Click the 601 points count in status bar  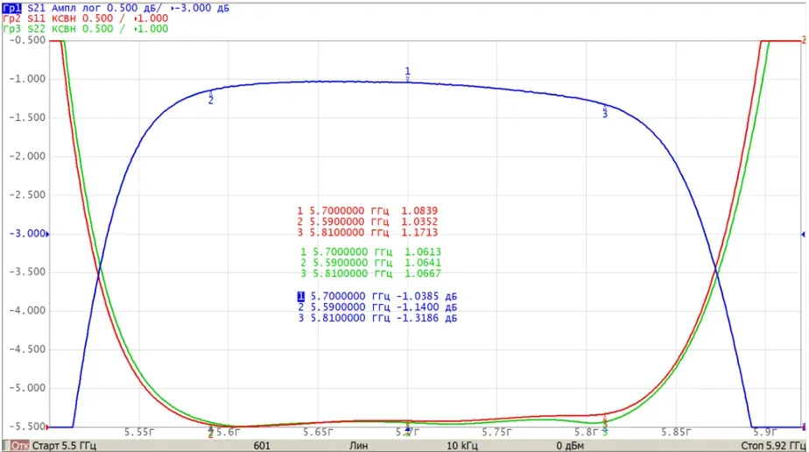262,446
